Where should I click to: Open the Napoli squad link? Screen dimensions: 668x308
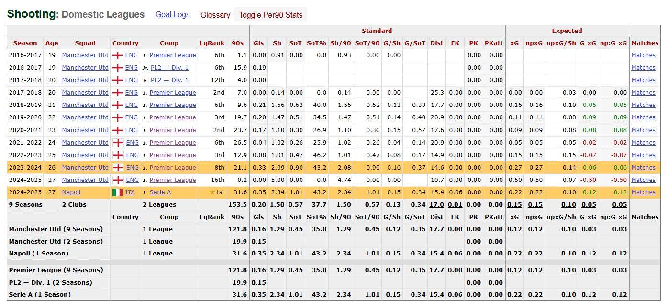point(71,192)
